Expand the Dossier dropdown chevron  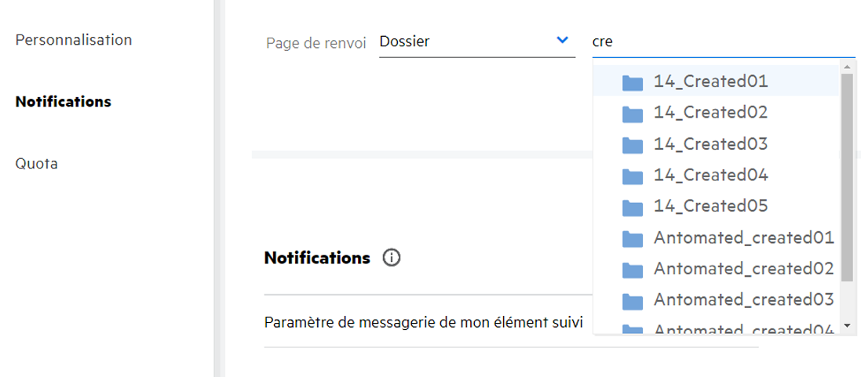point(562,41)
